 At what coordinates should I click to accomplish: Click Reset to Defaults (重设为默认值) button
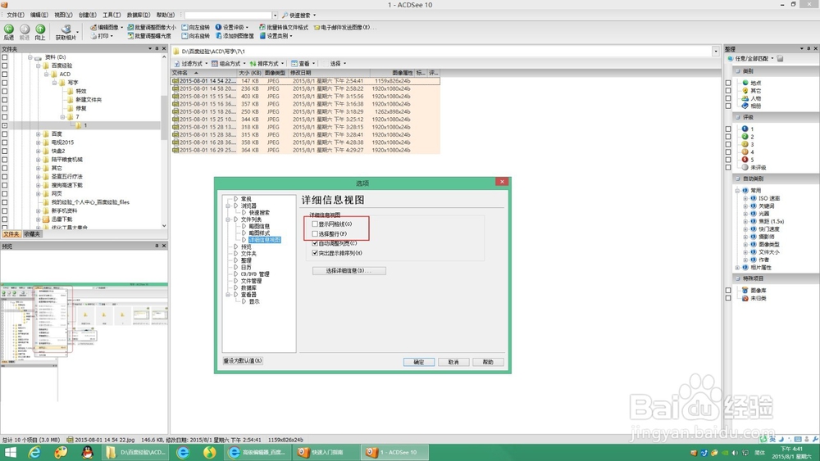243,361
